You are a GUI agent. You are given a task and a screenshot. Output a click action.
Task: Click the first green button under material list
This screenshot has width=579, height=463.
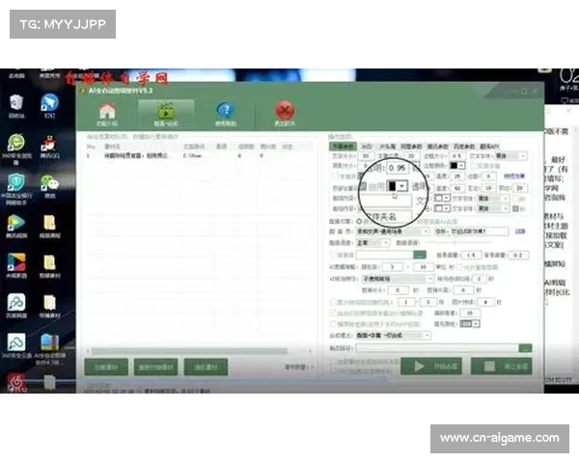105,367
